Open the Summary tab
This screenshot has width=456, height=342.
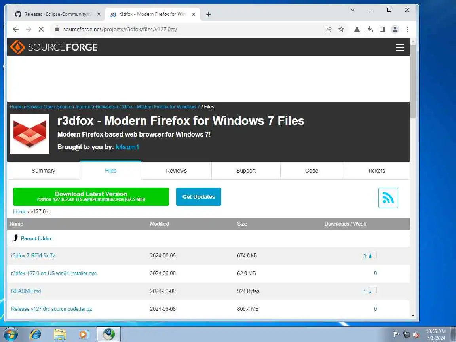coord(43,171)
